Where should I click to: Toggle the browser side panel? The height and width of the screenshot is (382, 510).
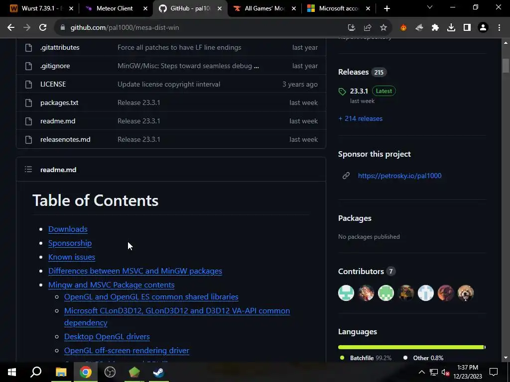pyautogui.click(x=467, y=28)
